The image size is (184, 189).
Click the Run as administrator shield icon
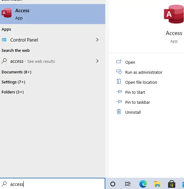[119, 72]
